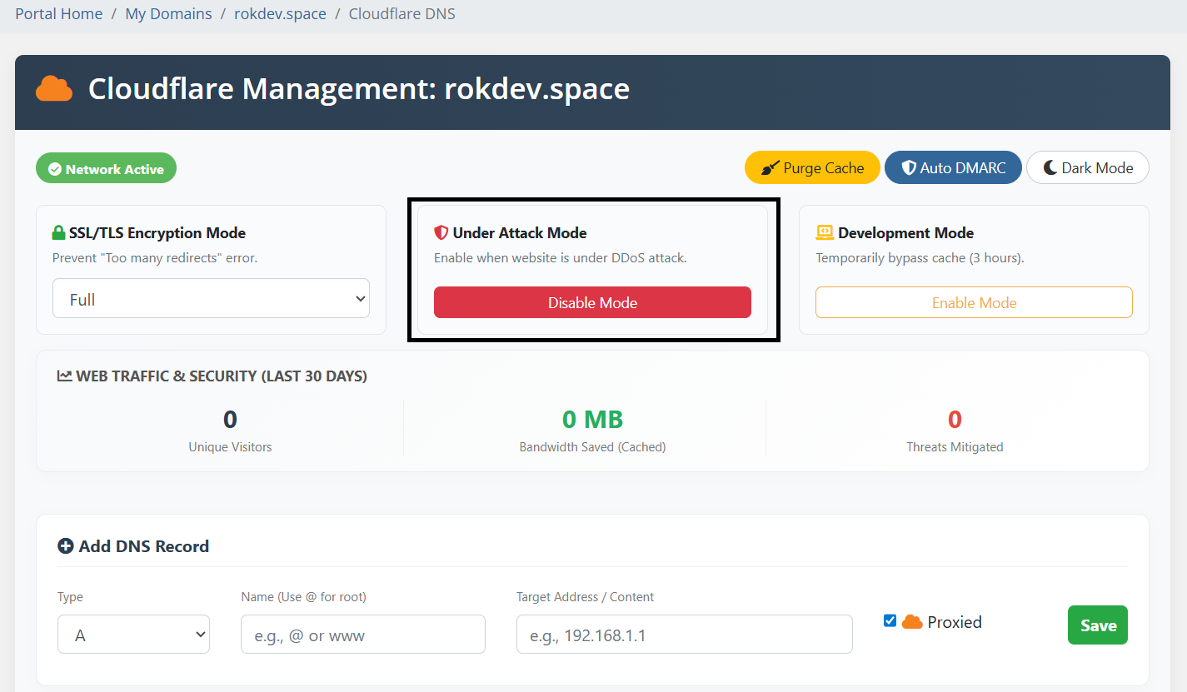Click the checkmark icon on Network Active badge
This screenshot has height=692, width=1187.
[x=54, y=167]
